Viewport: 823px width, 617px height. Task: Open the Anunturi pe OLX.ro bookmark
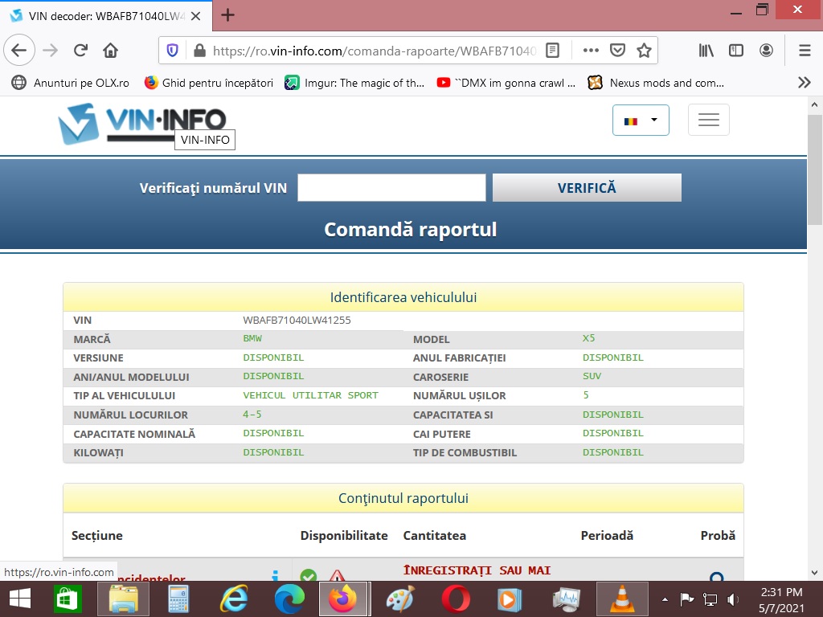(x=71, y=83)
